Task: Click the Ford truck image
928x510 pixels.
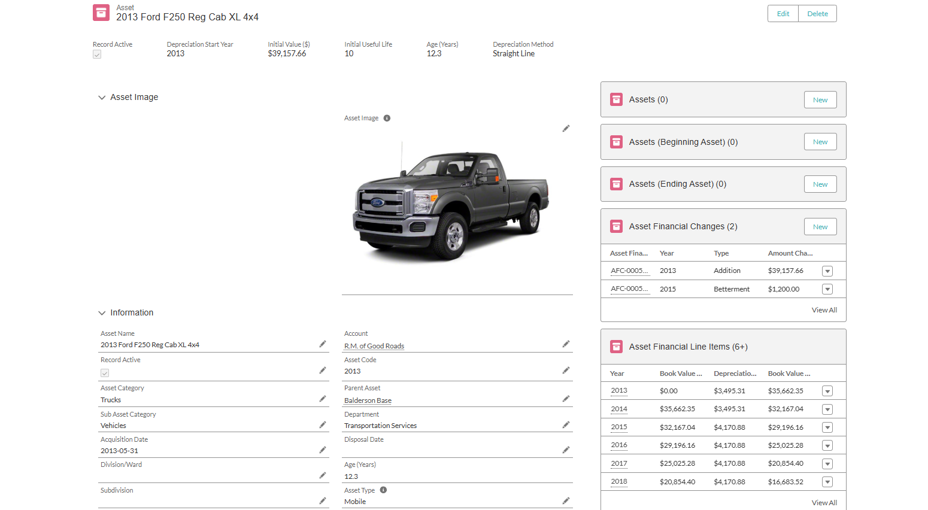Action: (x=454, y=204)
